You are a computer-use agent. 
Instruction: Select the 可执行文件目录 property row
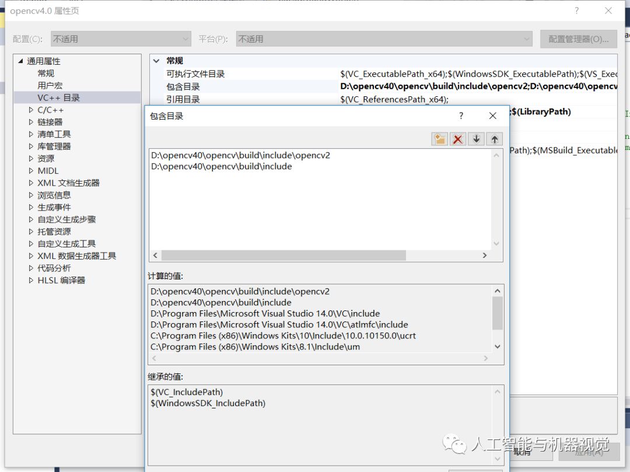pos(195,74)
